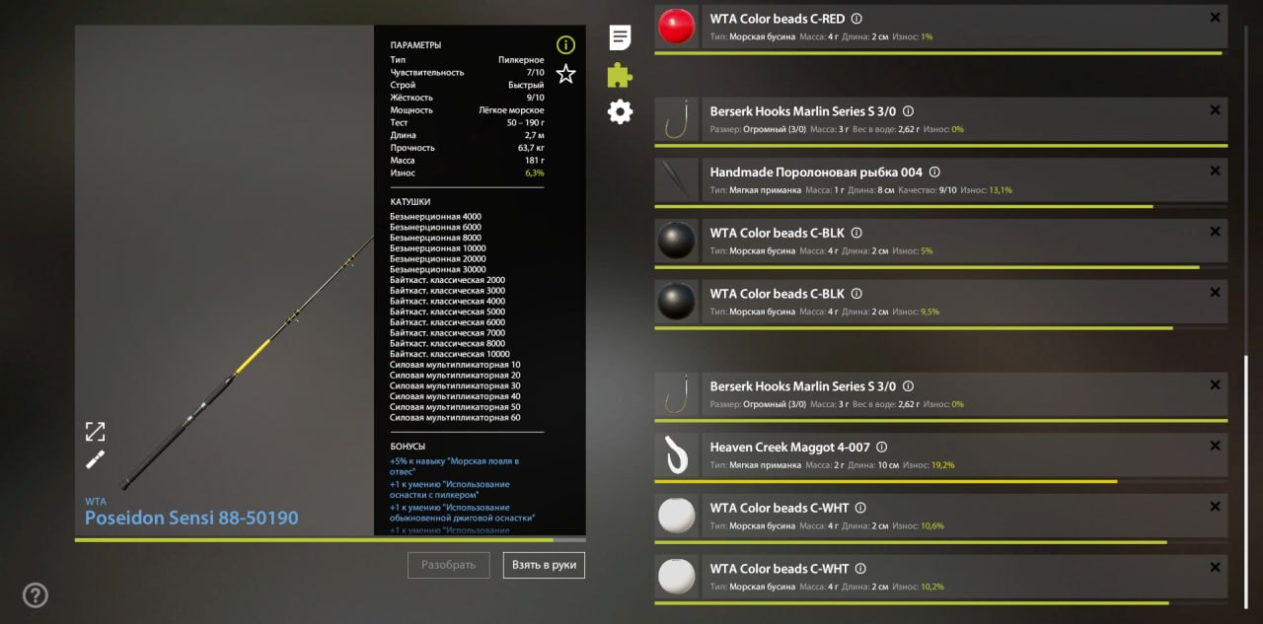Open rod info via green info icon

click(565, 44)
